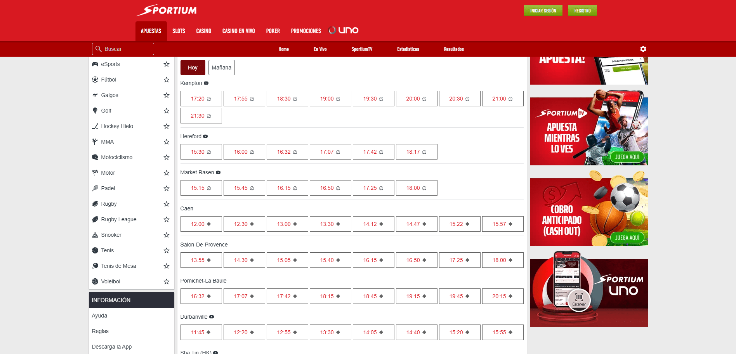This screenshot has width=736, height=354.
Task: Switch to the Apuestas tab
Action: click(151, 31)
